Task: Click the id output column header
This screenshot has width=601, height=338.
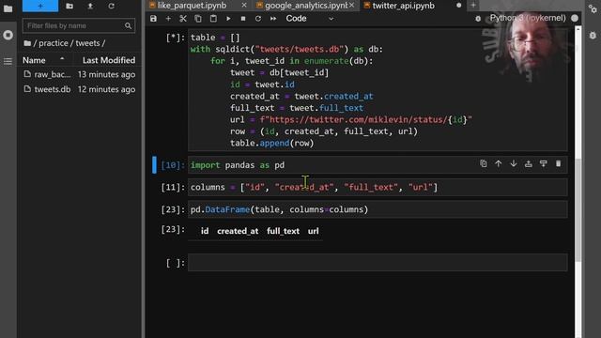Action: [205, 231]
